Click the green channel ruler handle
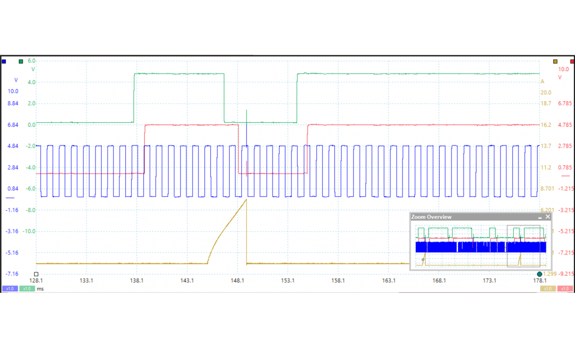Screen dimensions: 575x348 click(x=21, y=62)
